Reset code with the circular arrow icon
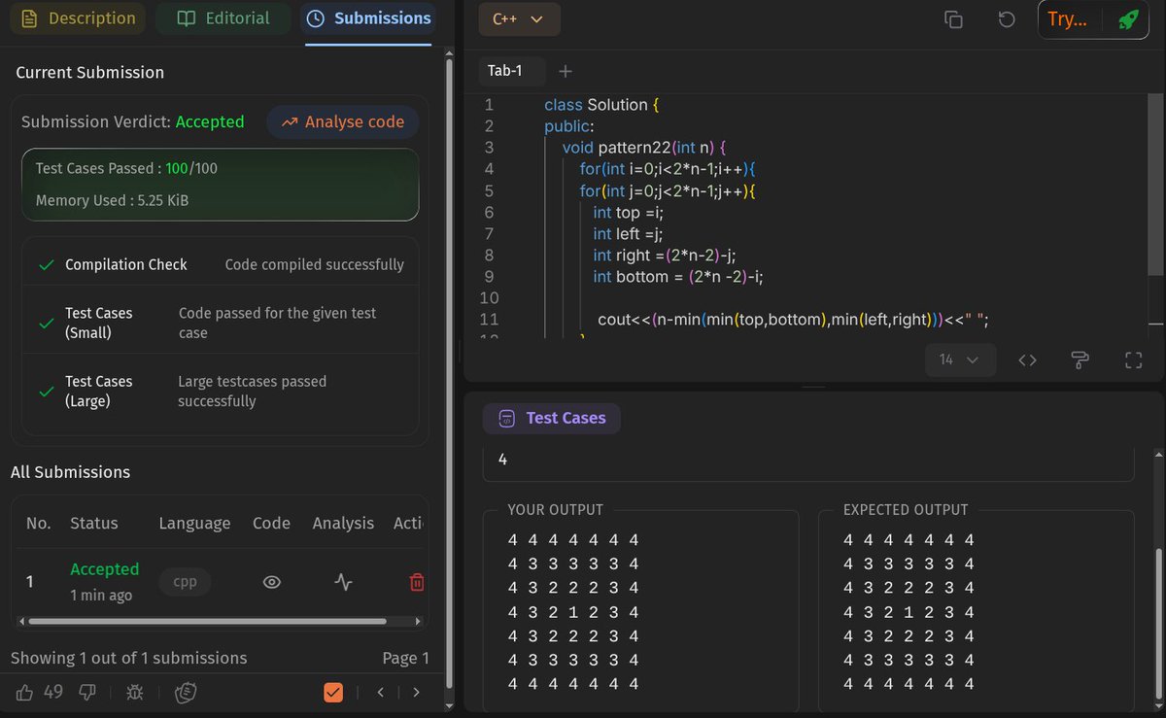 (x=1007, y=19)
